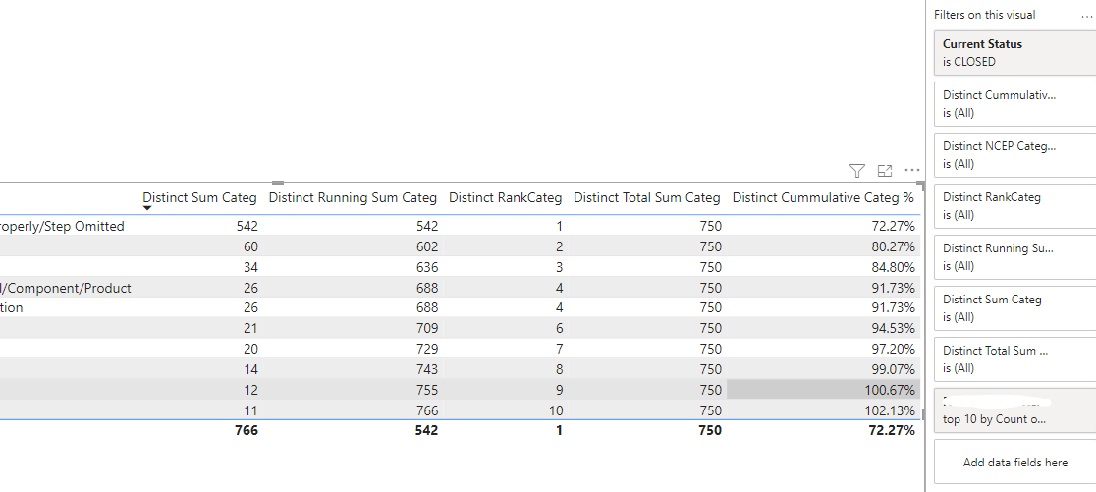This screenshot has height=492, width=1096.
Task: Expand the Distinct Running Su... filter card
Action: 1015,257
